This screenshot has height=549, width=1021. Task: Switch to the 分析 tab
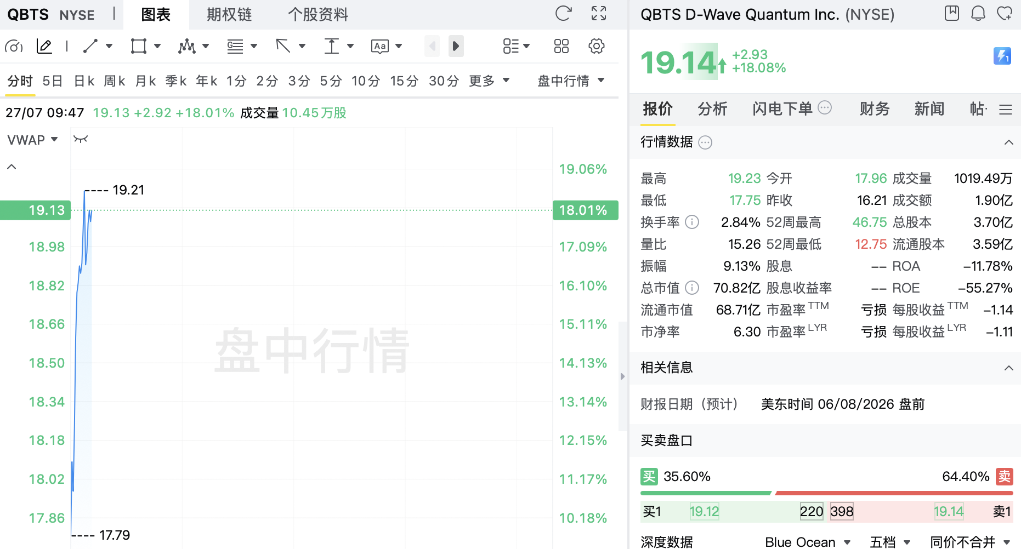pos(713,109)
